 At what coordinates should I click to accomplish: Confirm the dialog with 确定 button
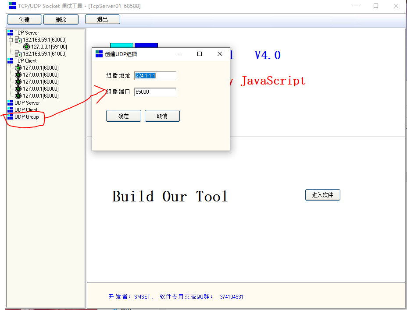pos(123,116)
